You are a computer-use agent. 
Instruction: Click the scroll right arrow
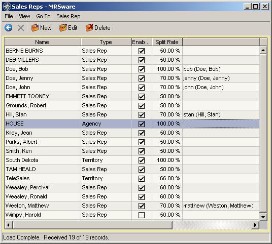coord(255,225)
